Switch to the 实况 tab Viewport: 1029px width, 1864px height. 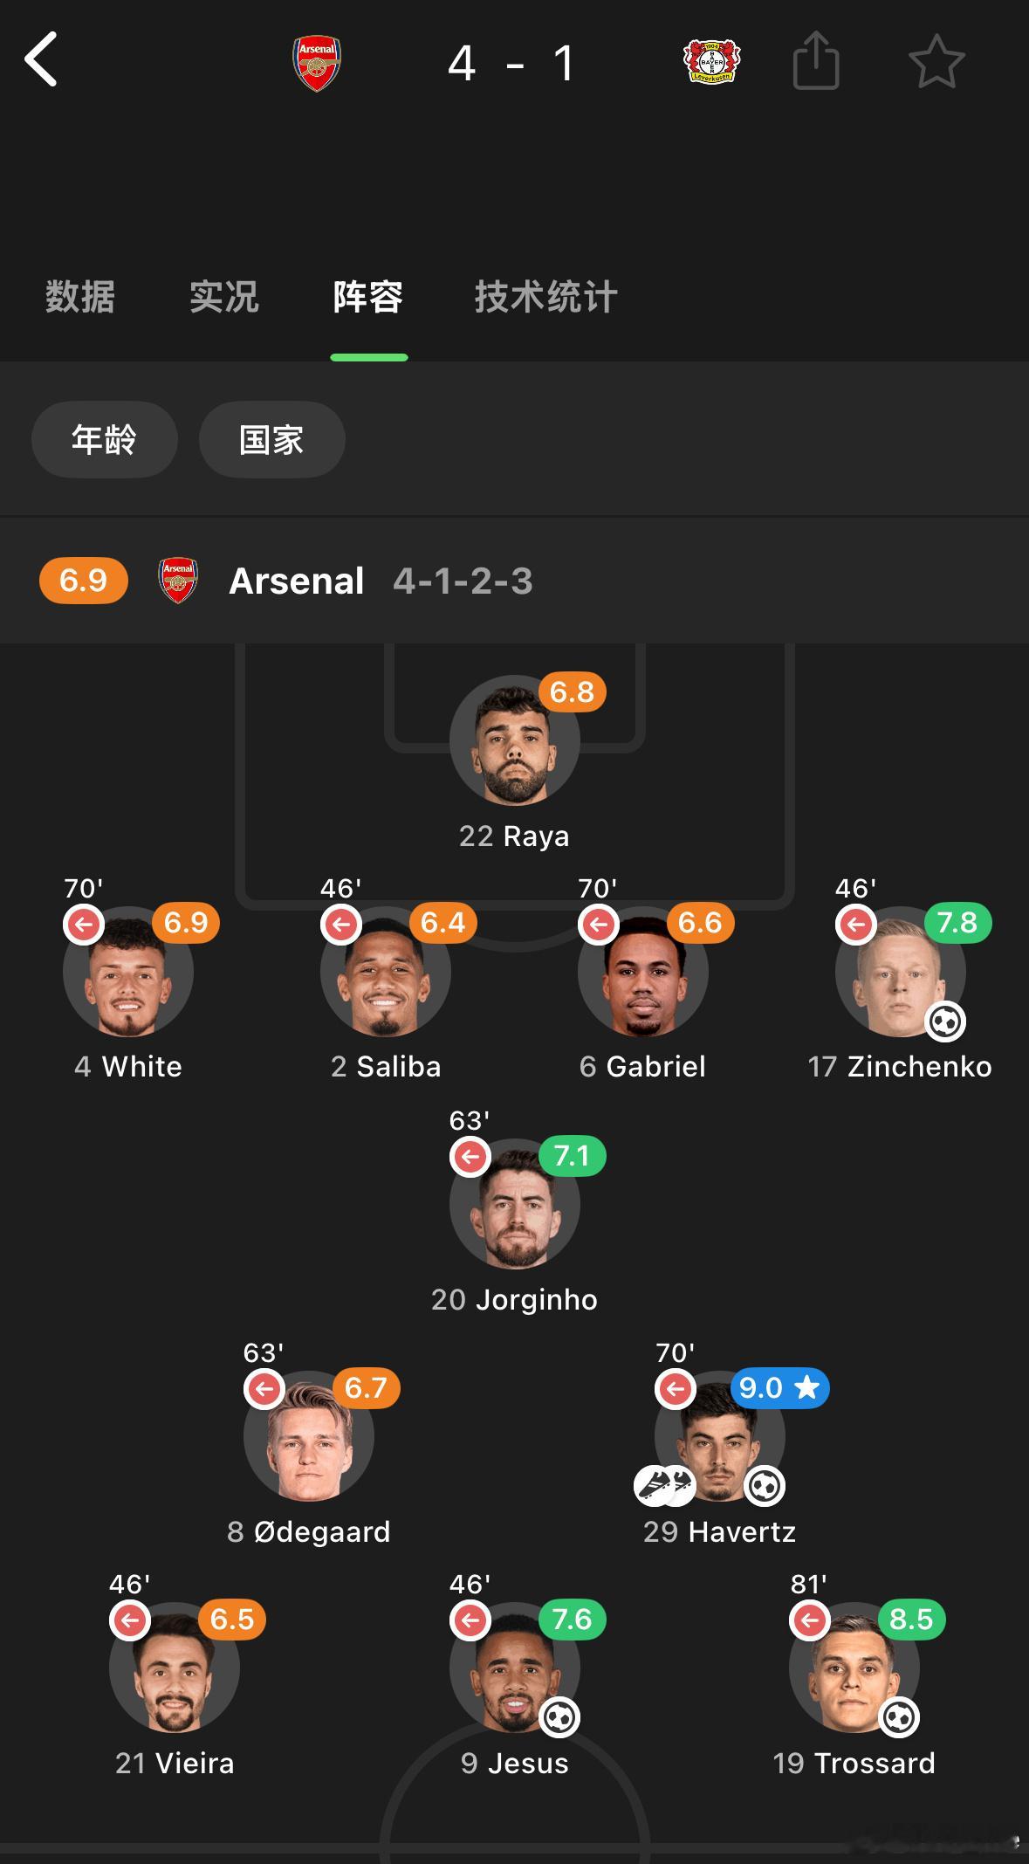pos(224,297)
